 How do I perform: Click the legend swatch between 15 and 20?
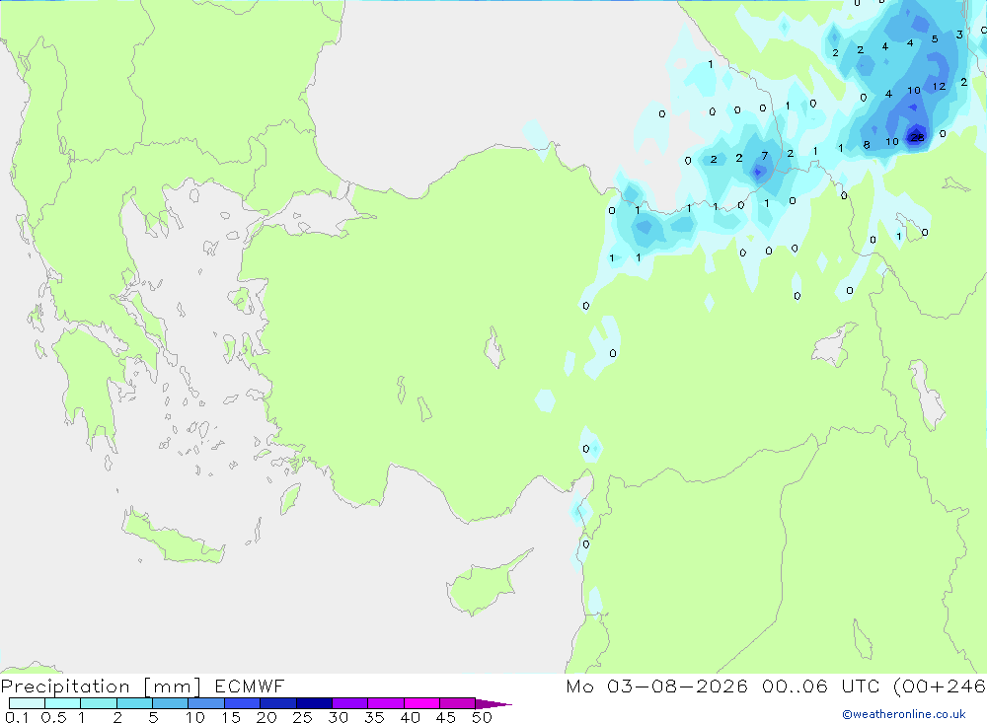[243, 703]
